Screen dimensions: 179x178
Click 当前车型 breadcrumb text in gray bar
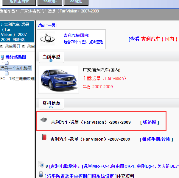pos(49,11)
